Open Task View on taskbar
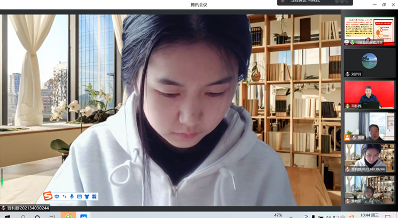 [52, 216]
